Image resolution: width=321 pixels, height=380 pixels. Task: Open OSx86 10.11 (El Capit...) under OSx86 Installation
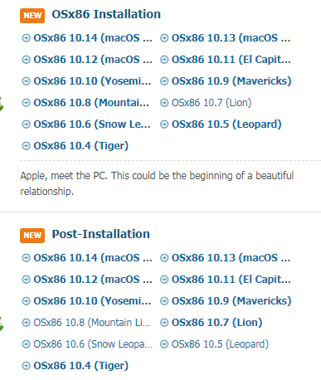231,60
